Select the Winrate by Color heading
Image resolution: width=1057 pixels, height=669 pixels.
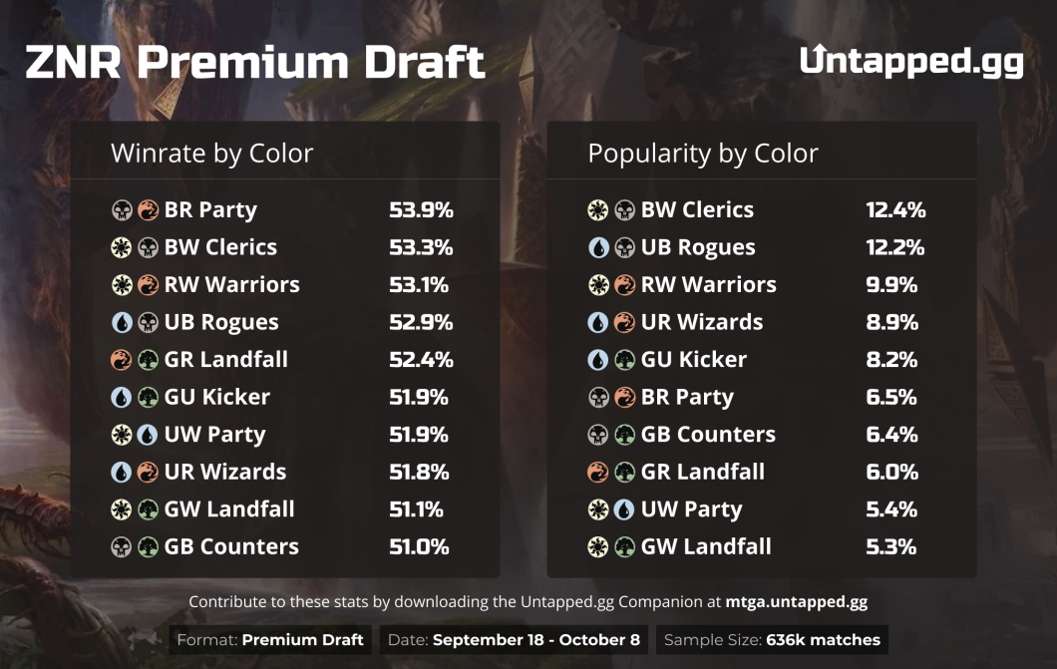point(211,154)
